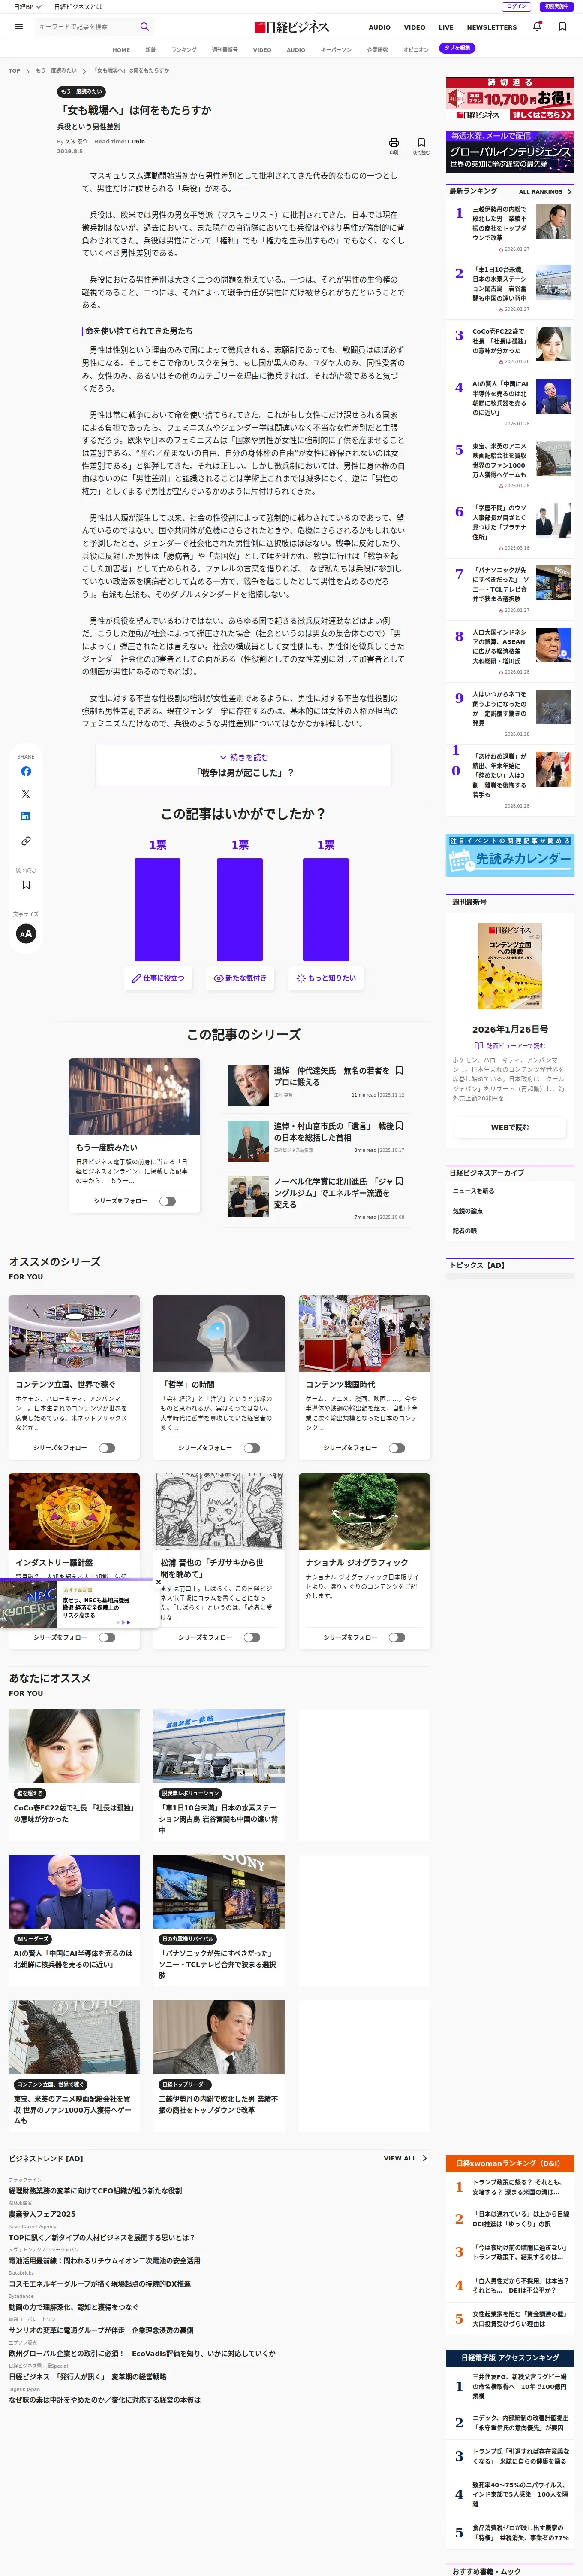Vote もっと知りたい reaction
583x2576 pixels.
pos(327,978)
